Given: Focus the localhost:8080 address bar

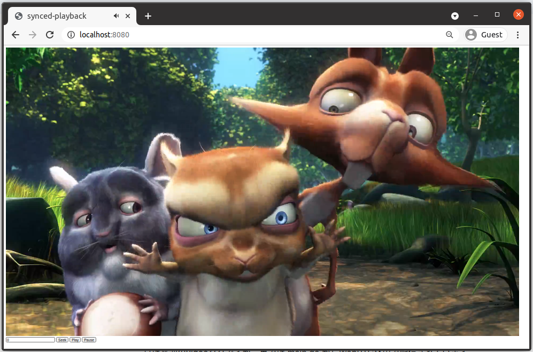Looking at the screenshot, I should [260, 35].
